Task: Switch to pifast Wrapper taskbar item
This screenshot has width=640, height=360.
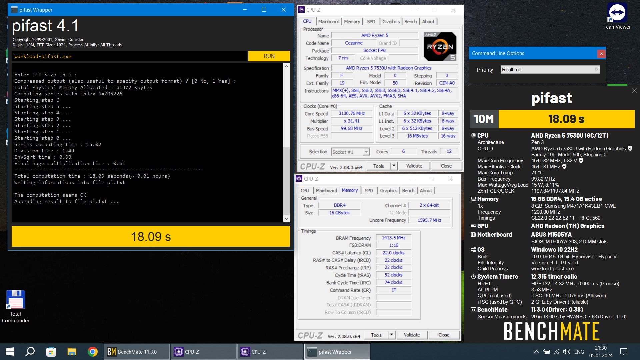Action: pos(337,352)
